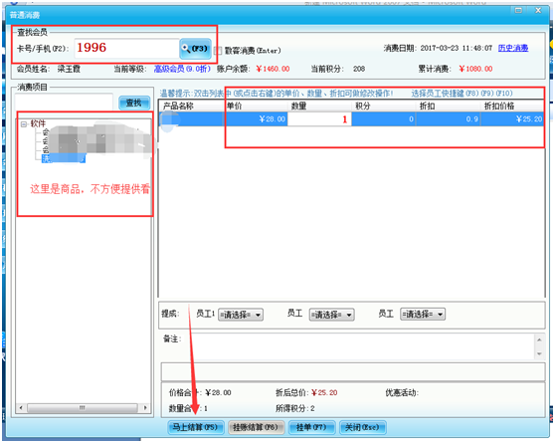
Task: Select the highlighted product under 软件
Action: pyautogui.click(x=64, y=158)
